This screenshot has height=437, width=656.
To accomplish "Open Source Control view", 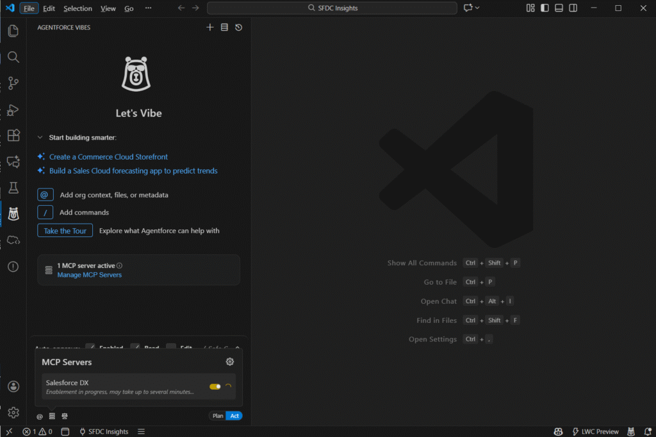I will tap(13, 83).
